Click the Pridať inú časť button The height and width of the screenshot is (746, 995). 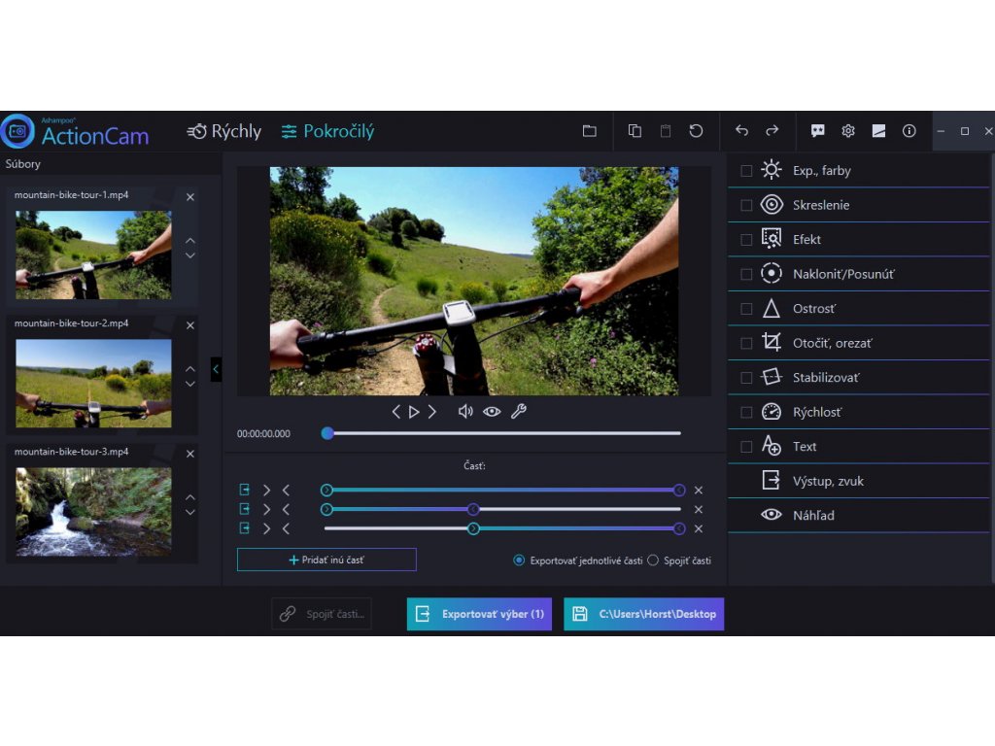click(x=326, y=559)
